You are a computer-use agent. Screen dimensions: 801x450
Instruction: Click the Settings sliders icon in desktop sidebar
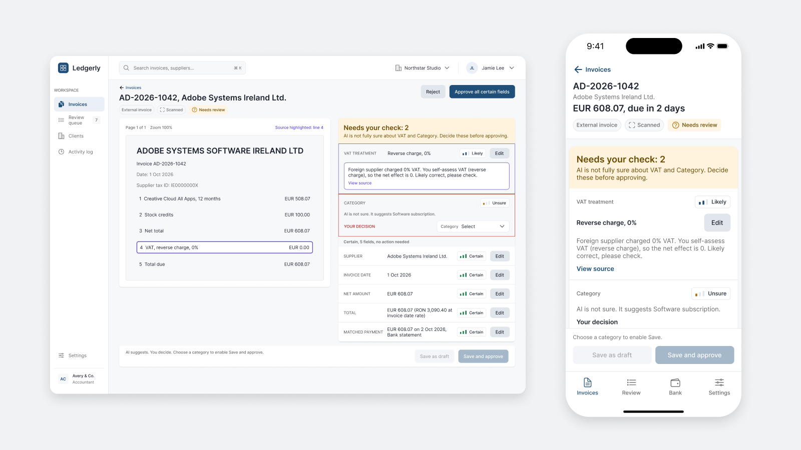point(61,355)
